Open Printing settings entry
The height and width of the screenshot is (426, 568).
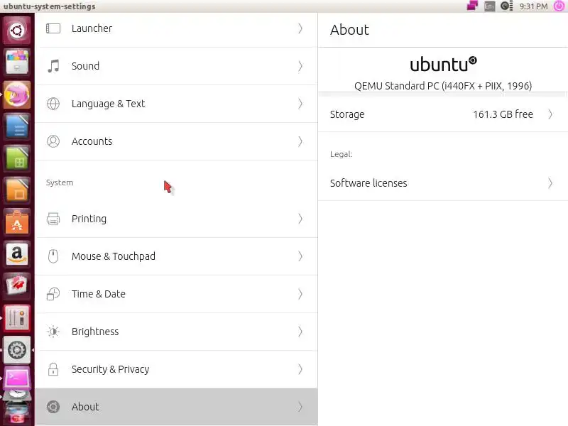click(176, 219)
